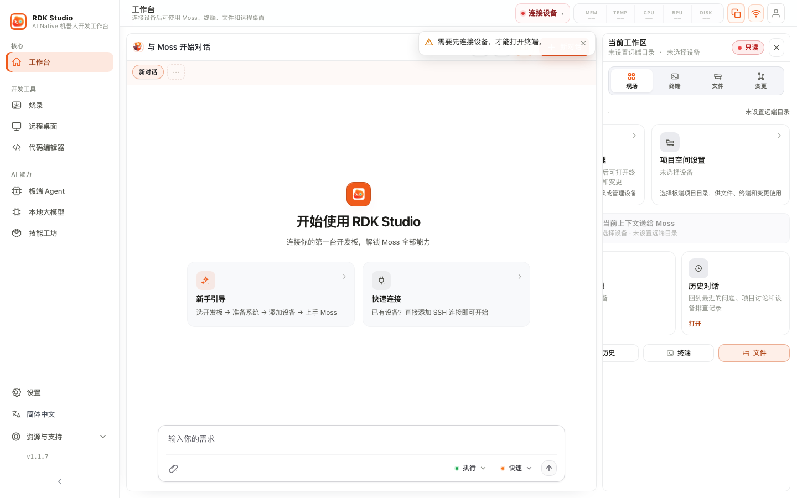
Task: Click the bottom orange 文件 button
Action: click(754, 353)
